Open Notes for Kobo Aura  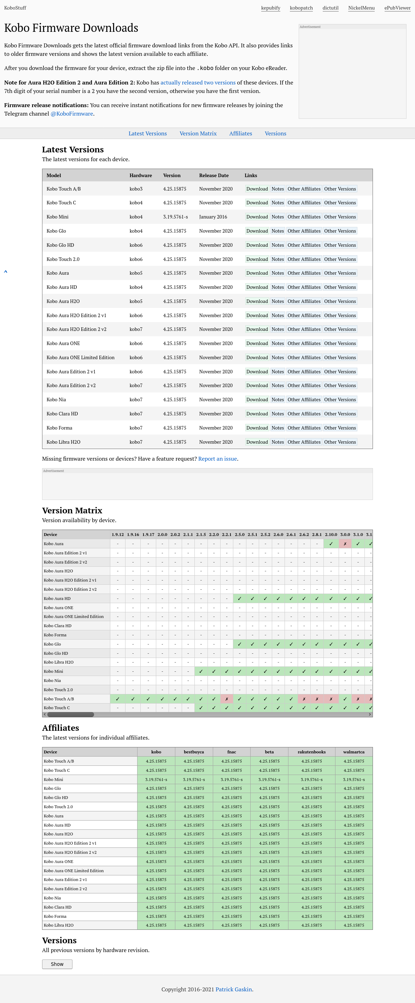[277, 273]
